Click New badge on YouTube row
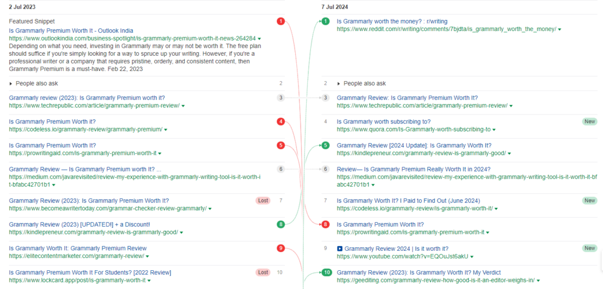Image resolution: width=603 pixels, height=289 pixels. pyautogui.click(x=589, y=248)
